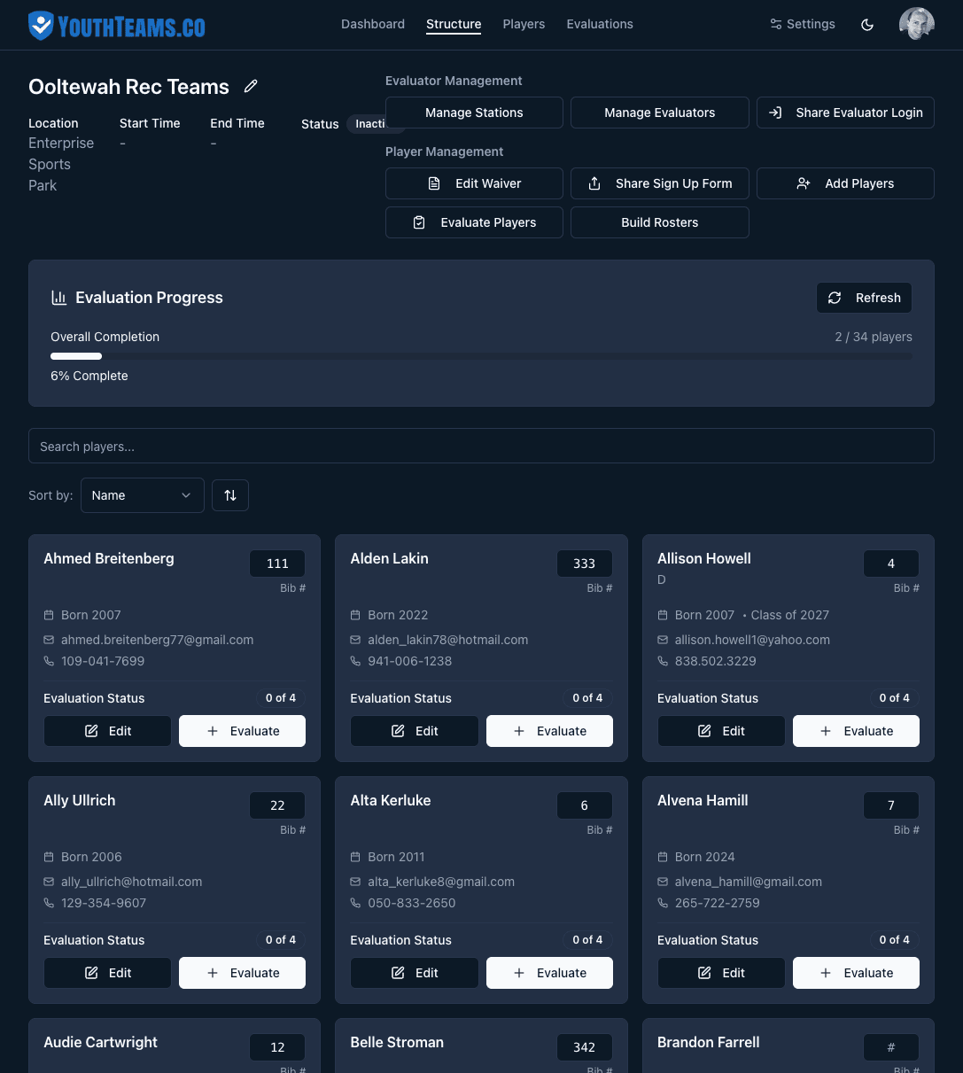This screenshot has width=963, height=1073.
Task: Open Settings from the top navigation
Action: pos(803,24)
